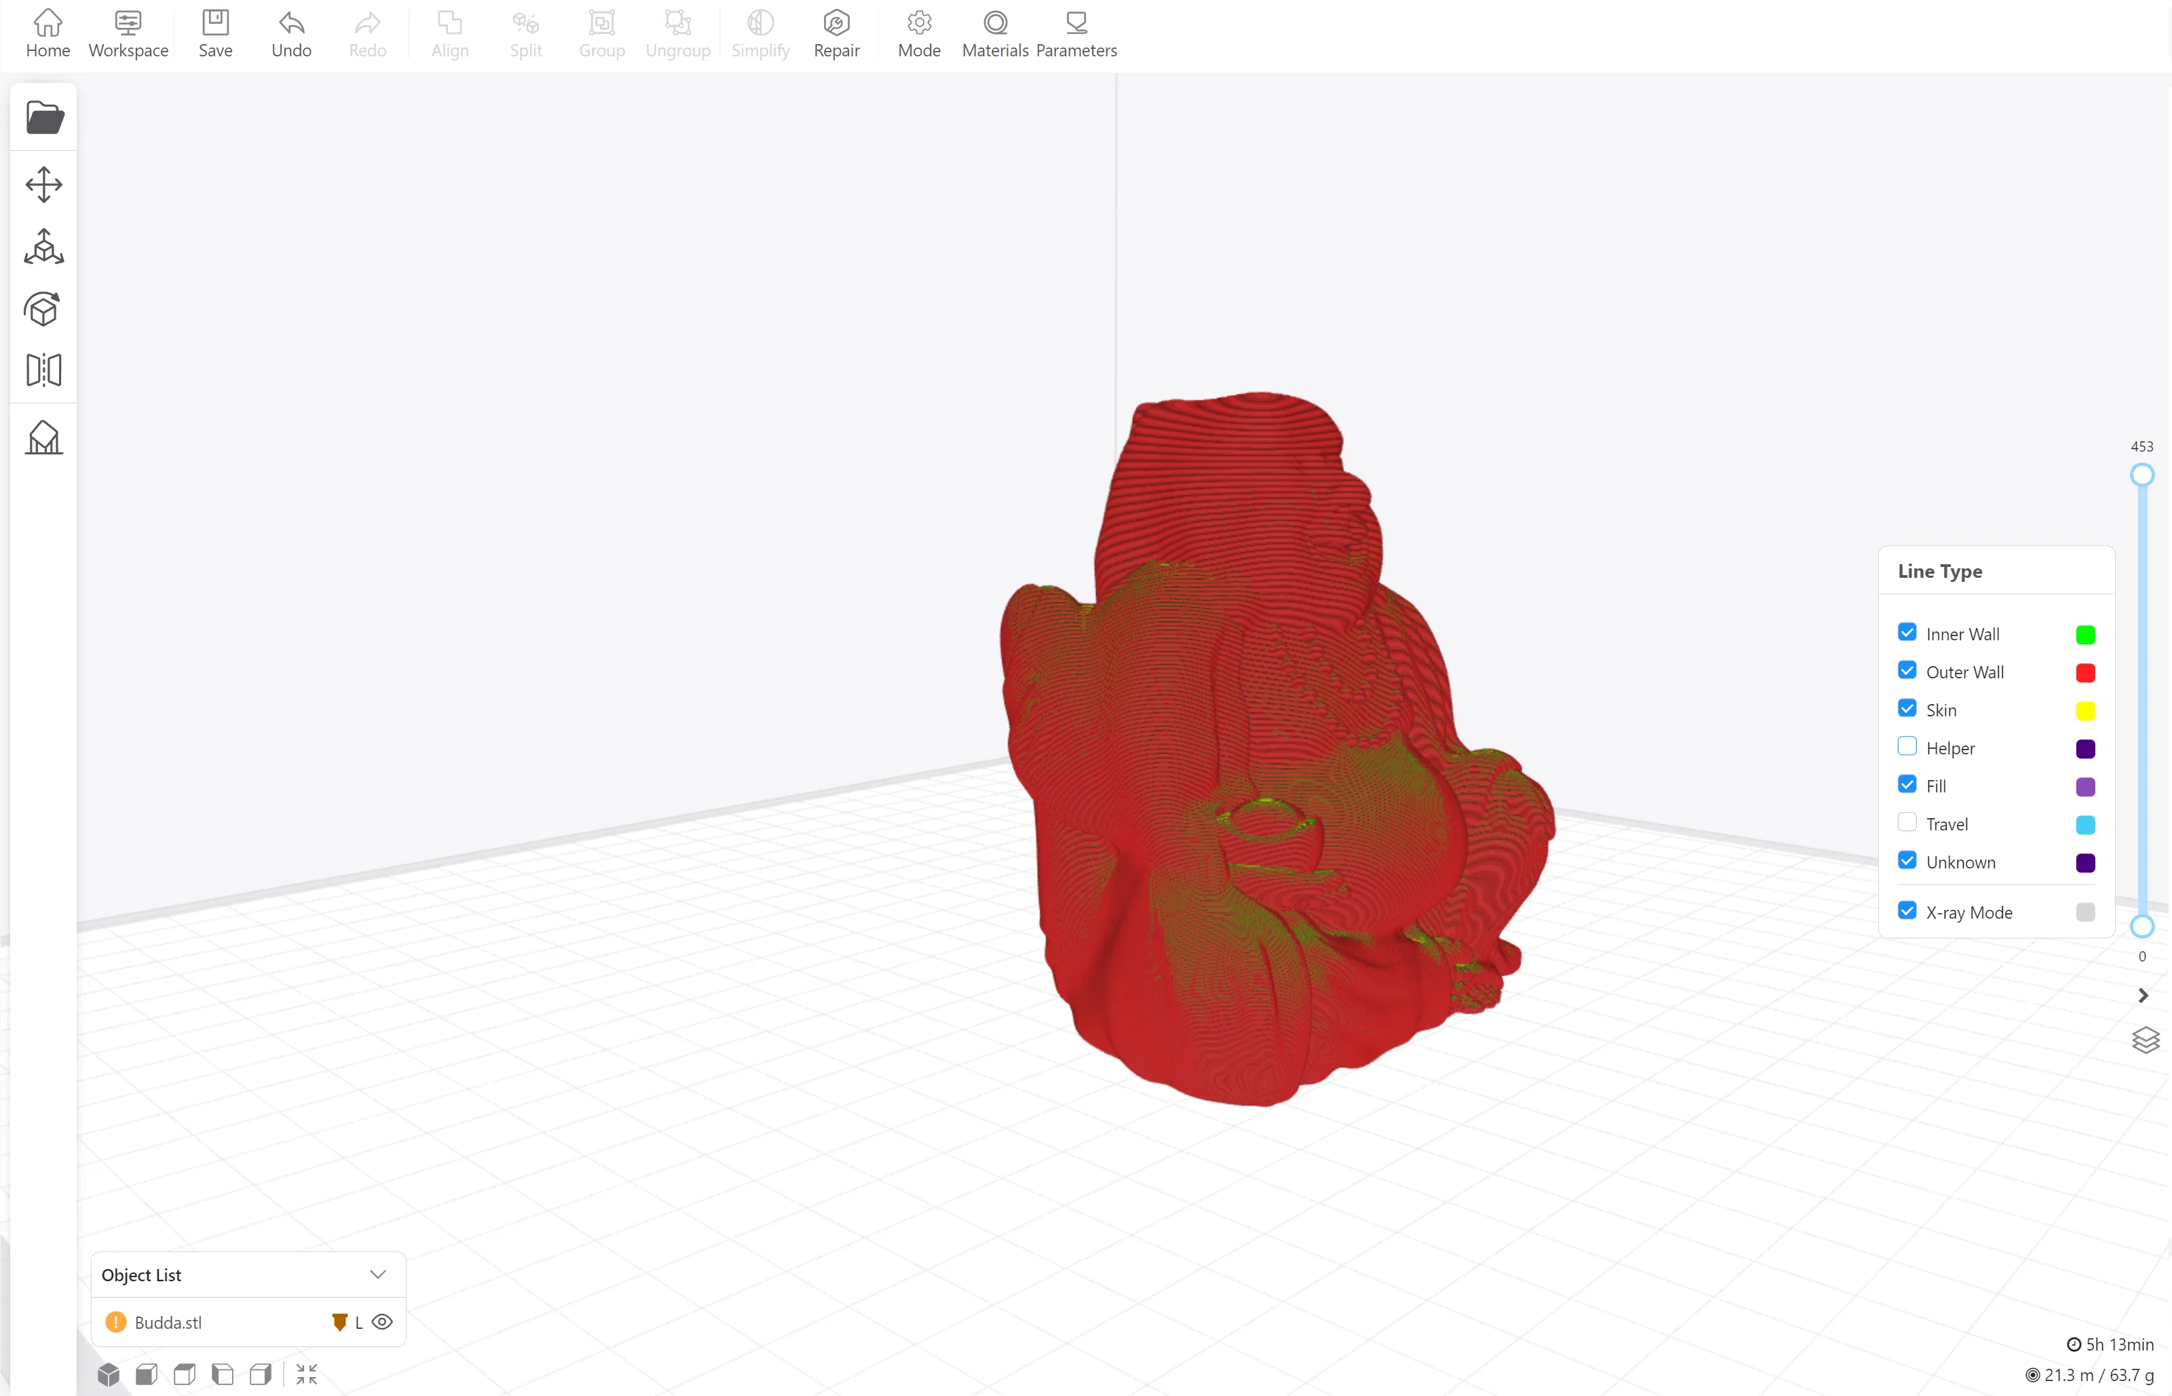Select the Scale tool
The height and width of the screenshot is (1396, 2172).
point(43,246)
